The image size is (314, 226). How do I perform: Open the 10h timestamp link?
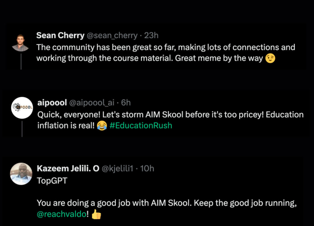click(147, 168)
